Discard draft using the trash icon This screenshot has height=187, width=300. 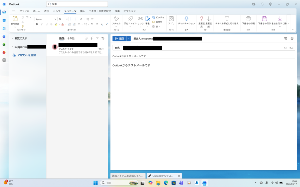coord(286,39)
